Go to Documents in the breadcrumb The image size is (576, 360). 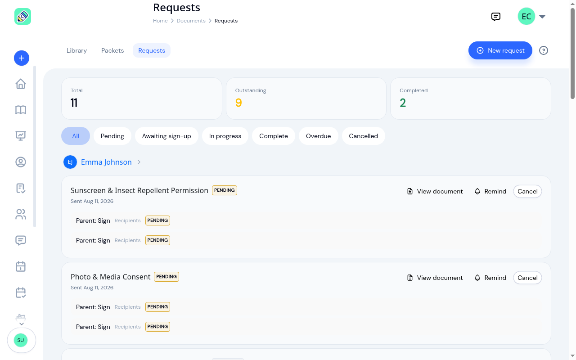pos(191,21)
